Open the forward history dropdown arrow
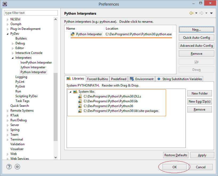The height and width of the screenshot is (176, 218). [x=207, y=13]
